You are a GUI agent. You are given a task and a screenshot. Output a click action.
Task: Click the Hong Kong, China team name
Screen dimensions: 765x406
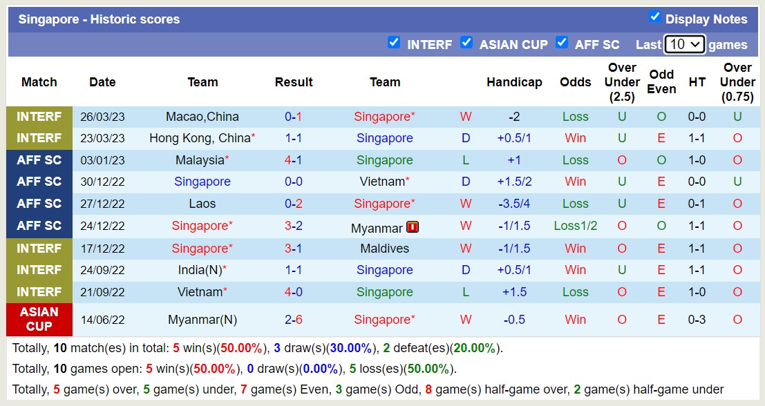point(200,138)
